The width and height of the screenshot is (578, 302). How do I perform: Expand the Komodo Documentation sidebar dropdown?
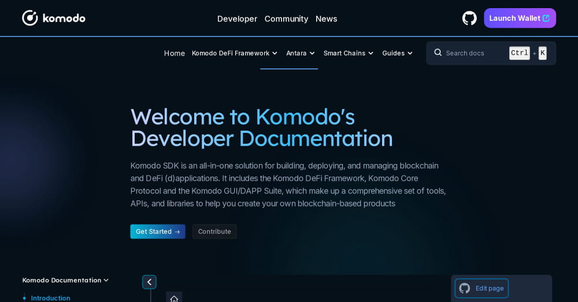click(x=65, y=280)
